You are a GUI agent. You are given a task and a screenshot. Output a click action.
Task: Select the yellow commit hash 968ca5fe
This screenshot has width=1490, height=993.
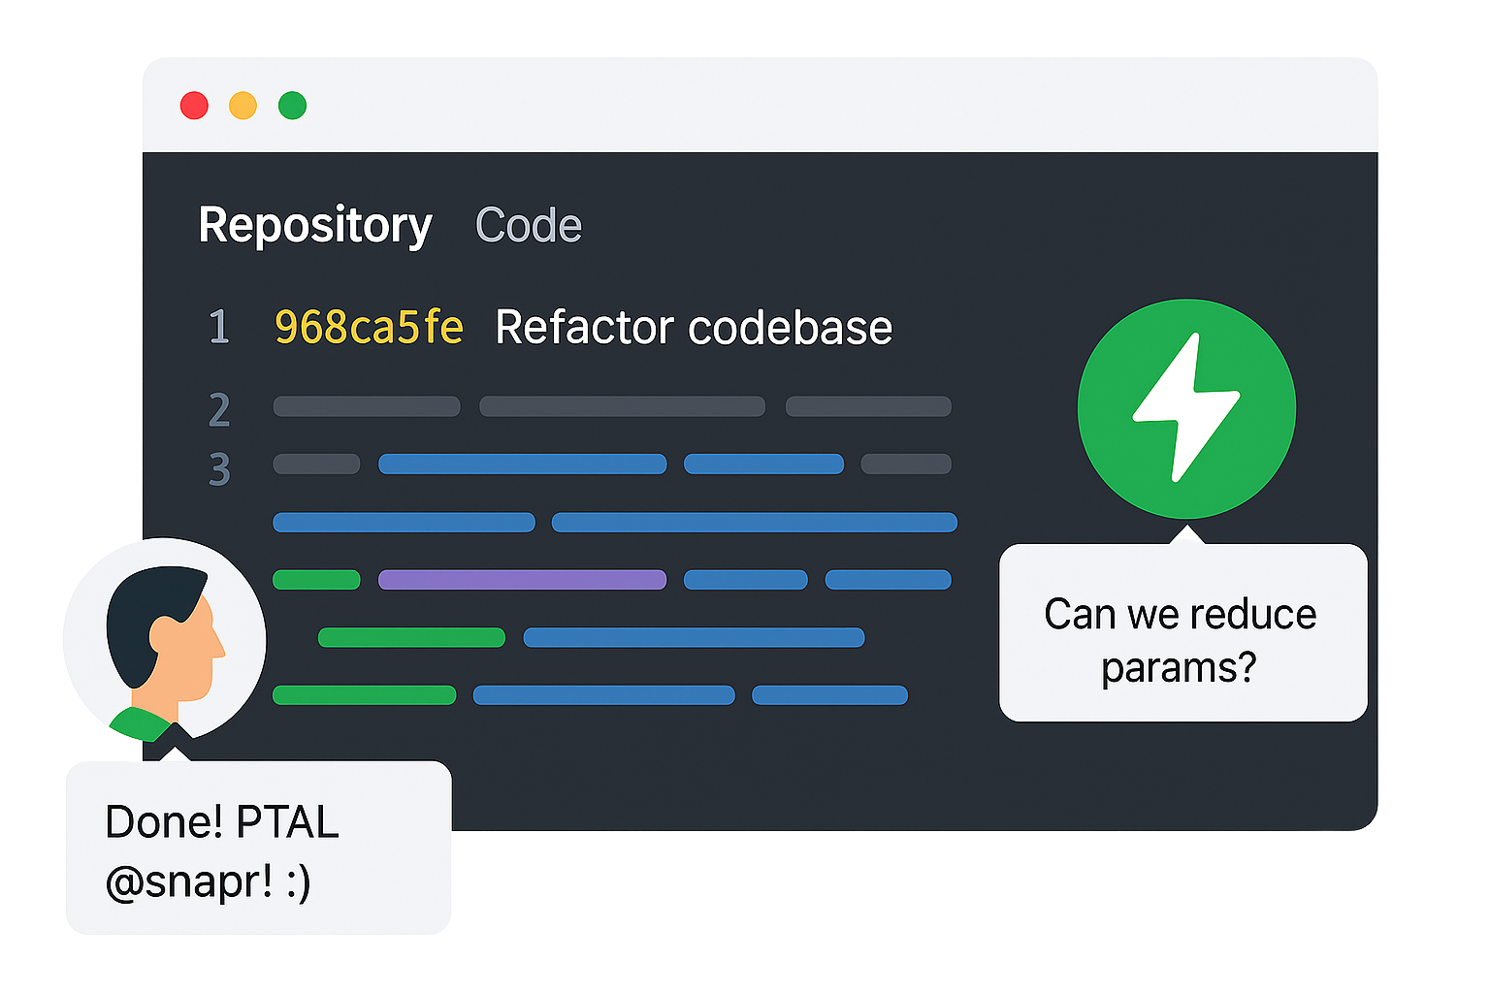[369, 328]
